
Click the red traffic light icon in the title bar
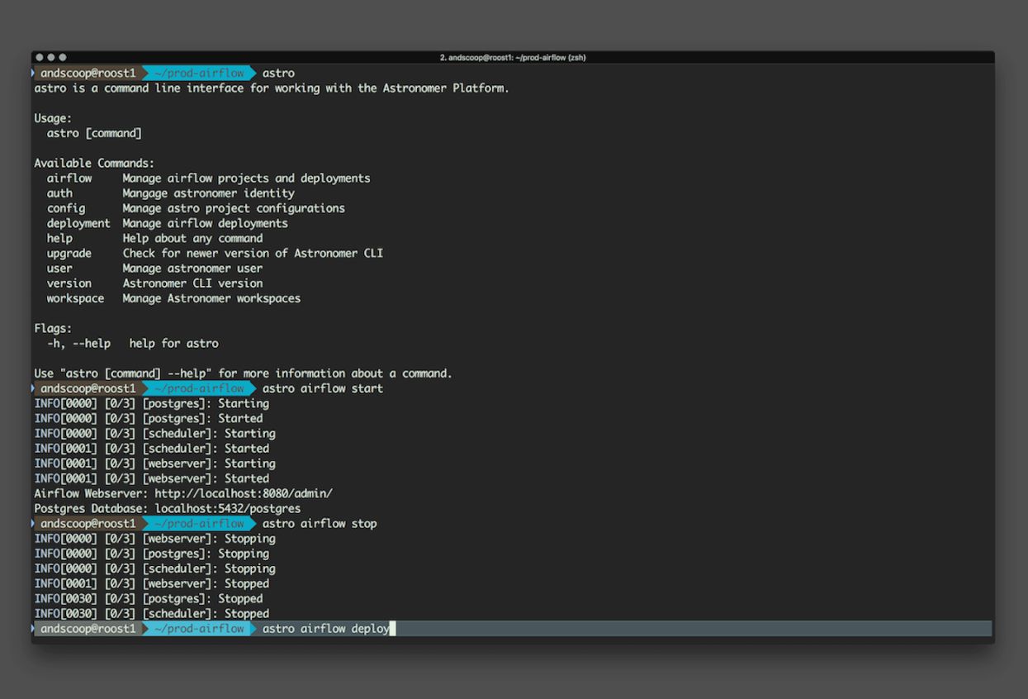39,57
